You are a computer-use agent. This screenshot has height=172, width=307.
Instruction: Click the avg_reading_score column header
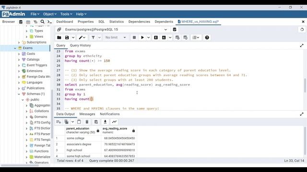click(118, 130)
